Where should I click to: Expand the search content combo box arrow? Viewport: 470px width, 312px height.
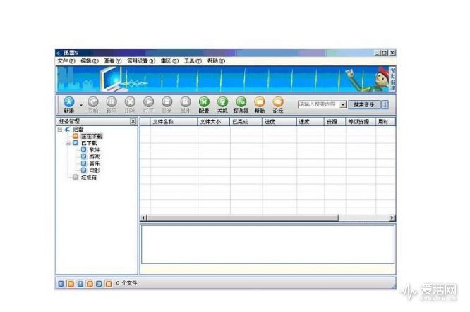[343, 104]
